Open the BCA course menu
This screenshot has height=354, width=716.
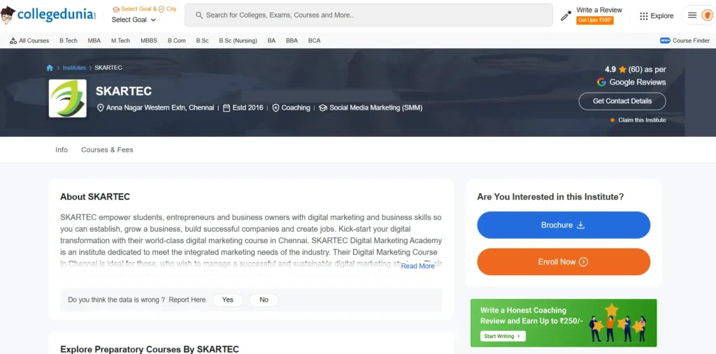click(314, 40)
